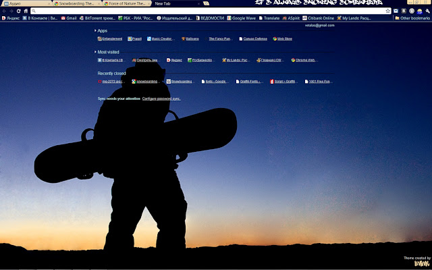Open most visited Яндекс link
The width and height of the screenshot is (432, 270).
174,60
